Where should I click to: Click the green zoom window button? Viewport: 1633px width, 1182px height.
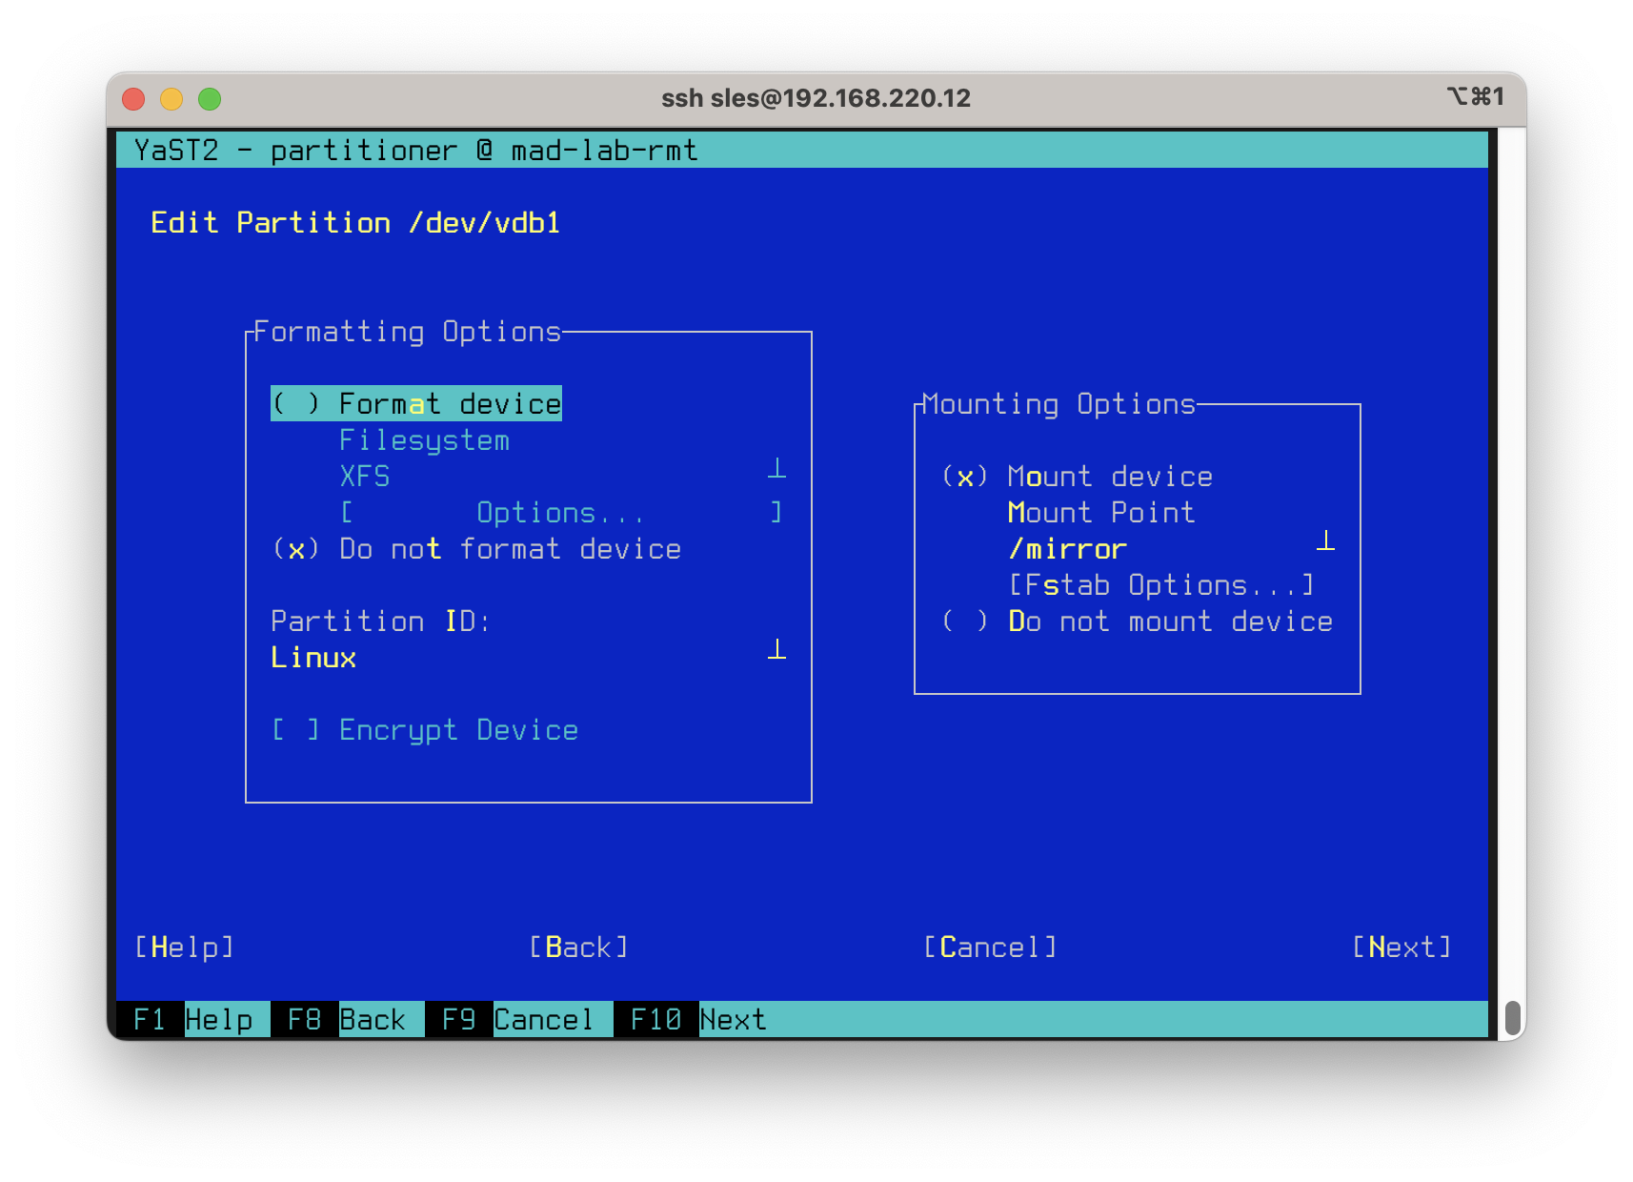click(210, 99)
